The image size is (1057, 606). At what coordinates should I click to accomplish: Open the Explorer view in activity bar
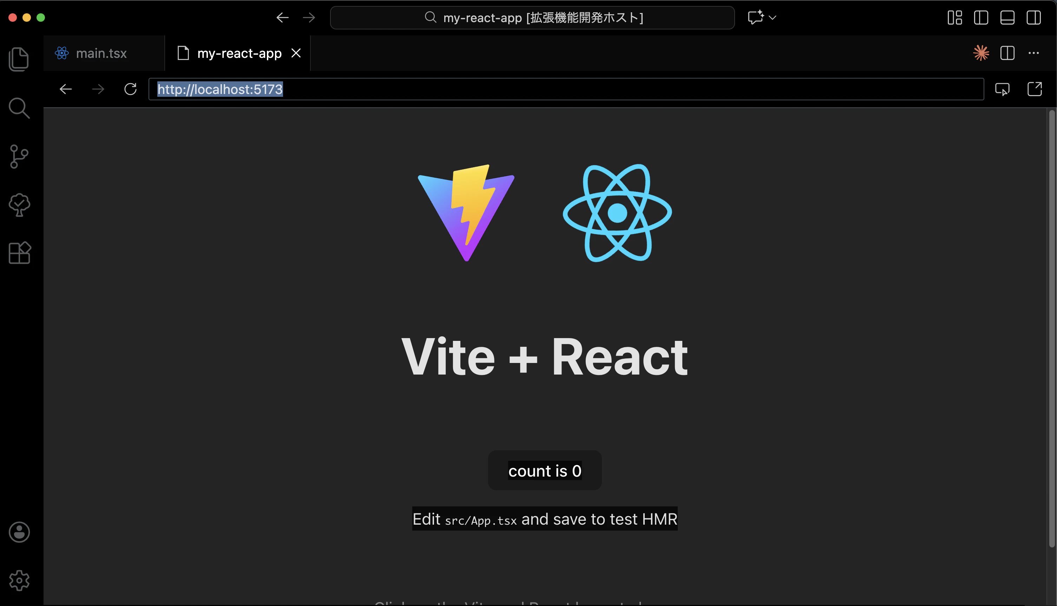pyautogui.click(x=19, y=59)
